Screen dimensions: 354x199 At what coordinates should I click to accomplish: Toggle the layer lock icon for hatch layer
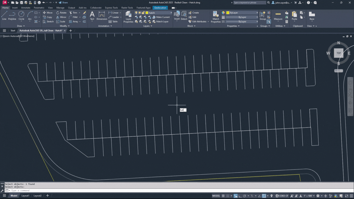point(143,13)
